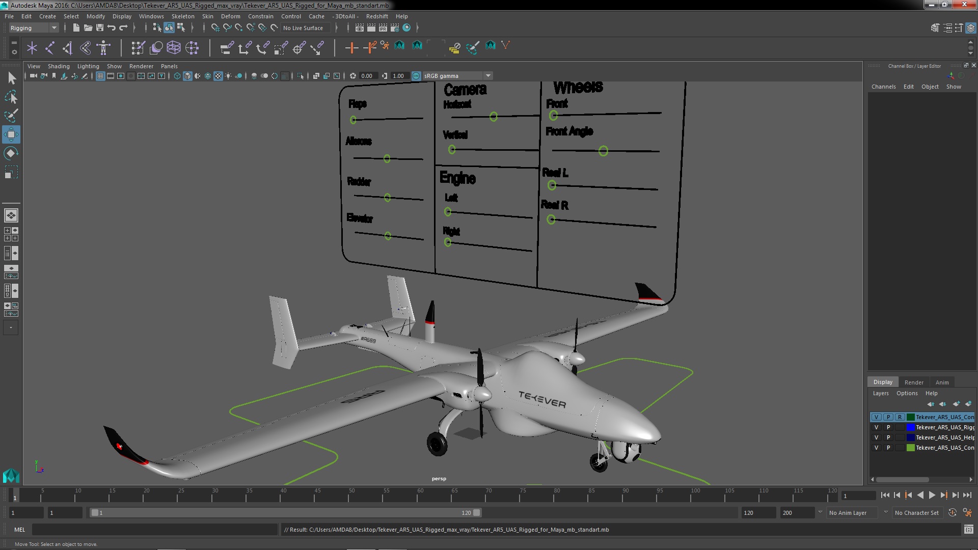The width and height of the screenshot is (978, 550).
Task: Open the Rigging menu set dropdown
Action: click(53, 28)
